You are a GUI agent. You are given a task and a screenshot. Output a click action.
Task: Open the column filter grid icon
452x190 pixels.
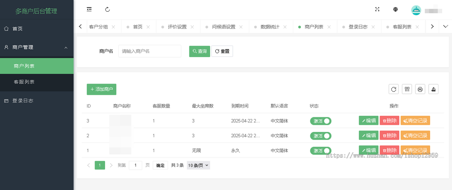tap(407, 89)
